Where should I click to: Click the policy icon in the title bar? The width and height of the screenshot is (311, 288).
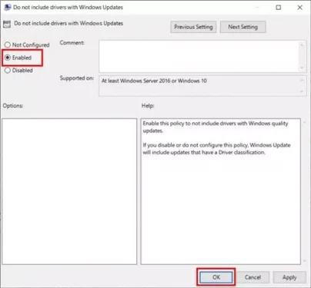click(x=7, y=7)
